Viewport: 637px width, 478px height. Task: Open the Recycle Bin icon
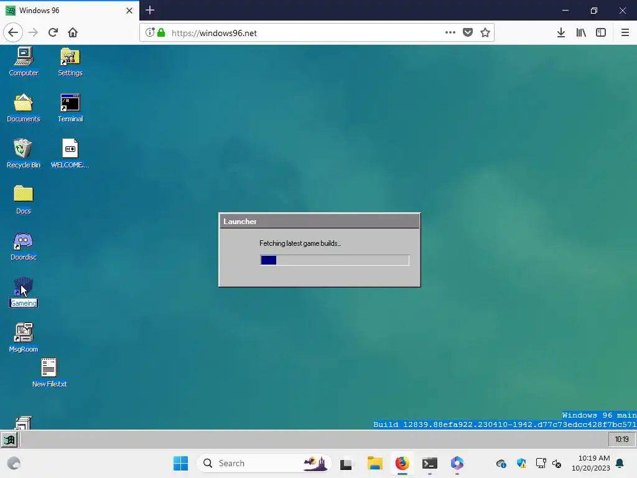[24, 154]
